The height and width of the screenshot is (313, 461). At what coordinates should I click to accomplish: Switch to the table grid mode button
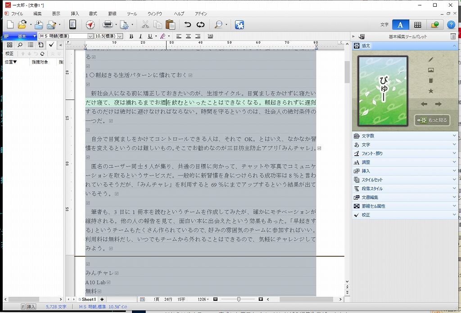point(418,25)
